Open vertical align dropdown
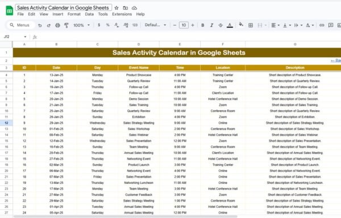This screenshot has height=218, width=341. pos(286,25)
